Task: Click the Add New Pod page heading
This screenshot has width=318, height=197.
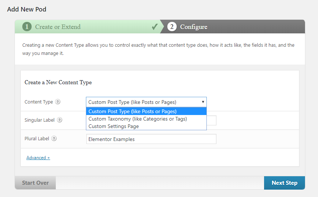Action: [27, 9]
